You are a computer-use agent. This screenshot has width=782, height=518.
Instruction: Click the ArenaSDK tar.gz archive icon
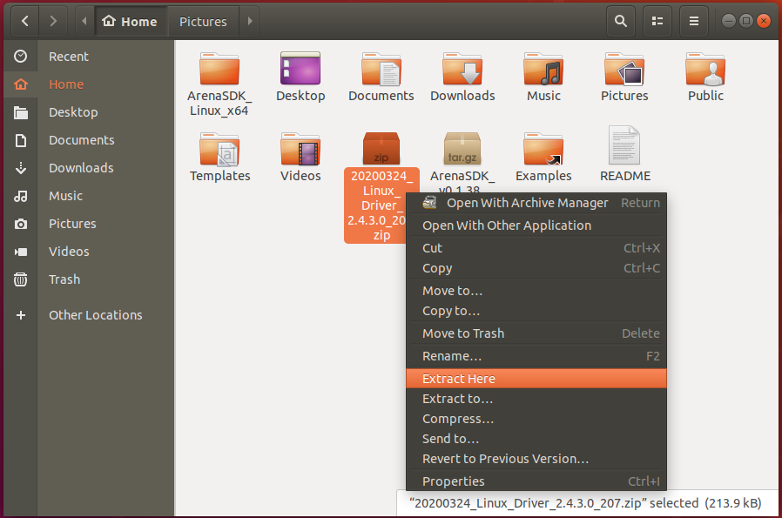pyautogui.click(x=462, y=148)
